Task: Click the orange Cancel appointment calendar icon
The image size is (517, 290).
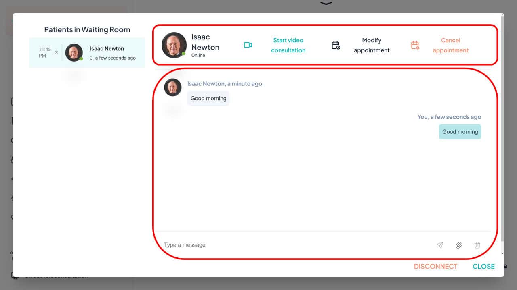Action: pos(415,45)
